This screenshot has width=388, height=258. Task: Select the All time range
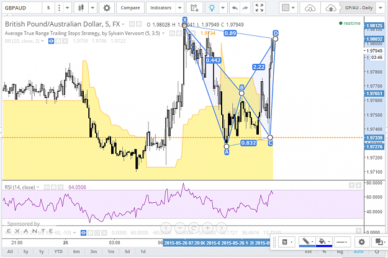tap(10, 252)
